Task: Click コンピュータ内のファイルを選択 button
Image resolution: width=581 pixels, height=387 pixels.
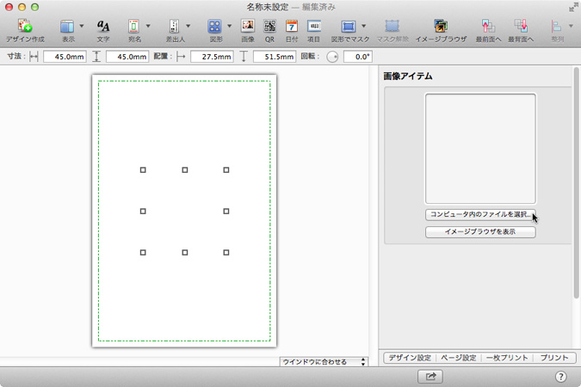Action: click(479, 214)
